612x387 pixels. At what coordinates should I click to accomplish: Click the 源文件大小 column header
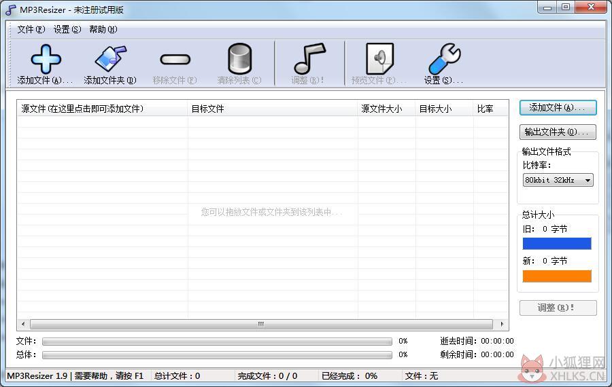pos(387,109)
